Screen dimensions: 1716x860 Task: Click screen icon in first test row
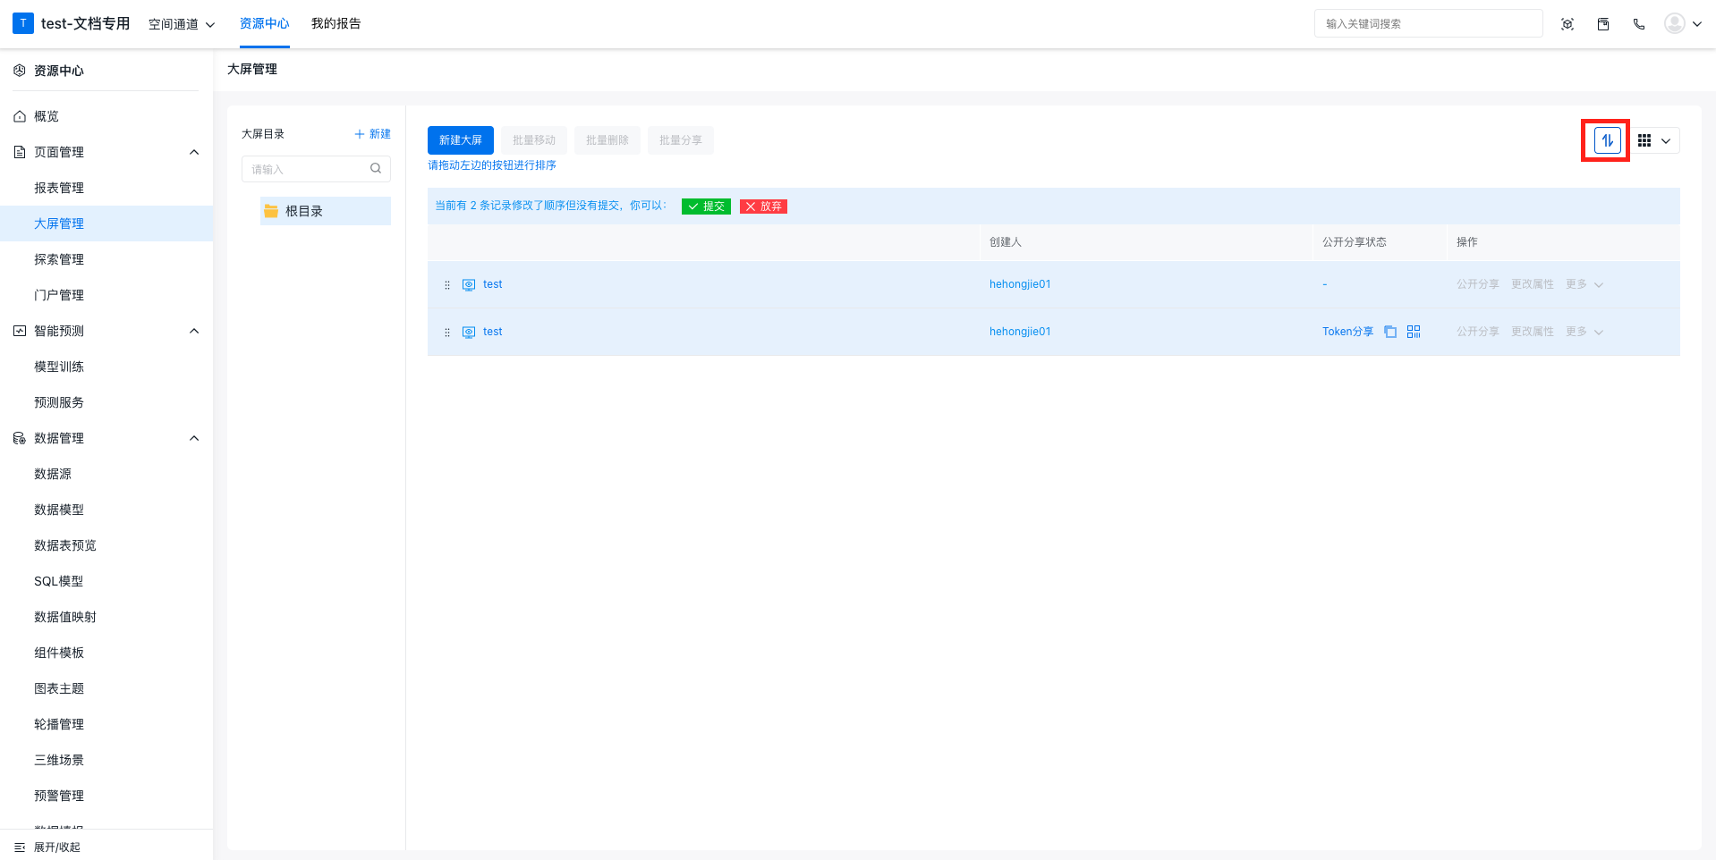pyautogui.click(x=469, y=285)
